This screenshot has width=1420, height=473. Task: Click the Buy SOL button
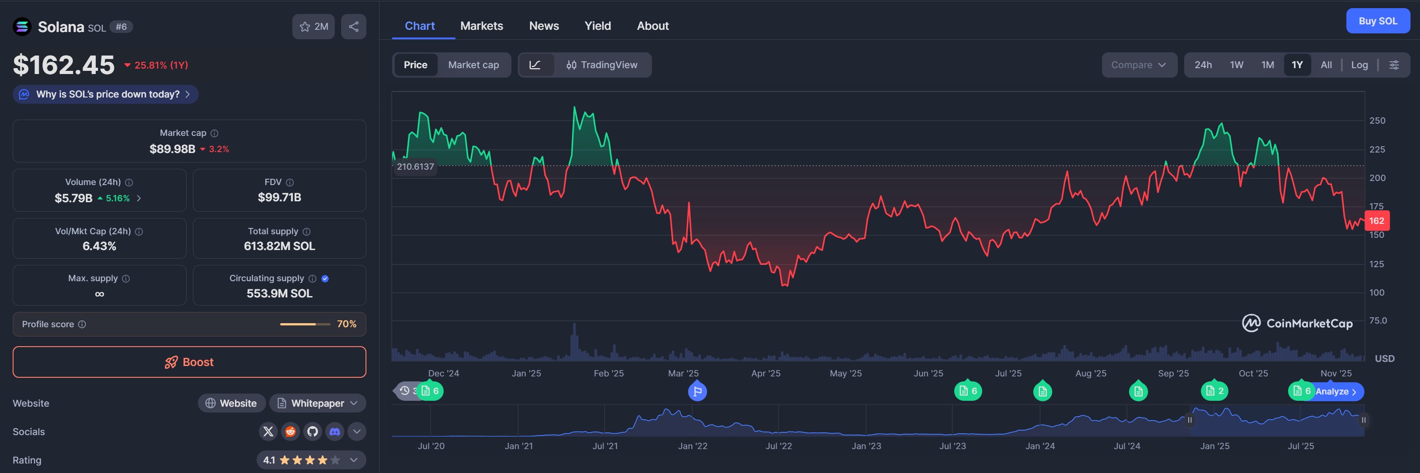[1377, 21]
